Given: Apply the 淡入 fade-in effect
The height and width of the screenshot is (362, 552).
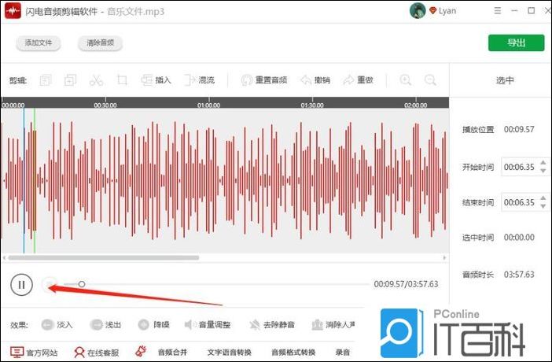Looking at the screenshot, I should pos(57,325).
